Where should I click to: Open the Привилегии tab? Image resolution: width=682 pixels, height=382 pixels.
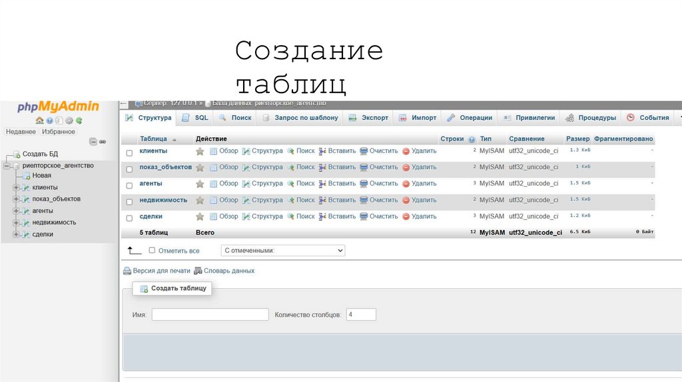click(x=529, y=118)
